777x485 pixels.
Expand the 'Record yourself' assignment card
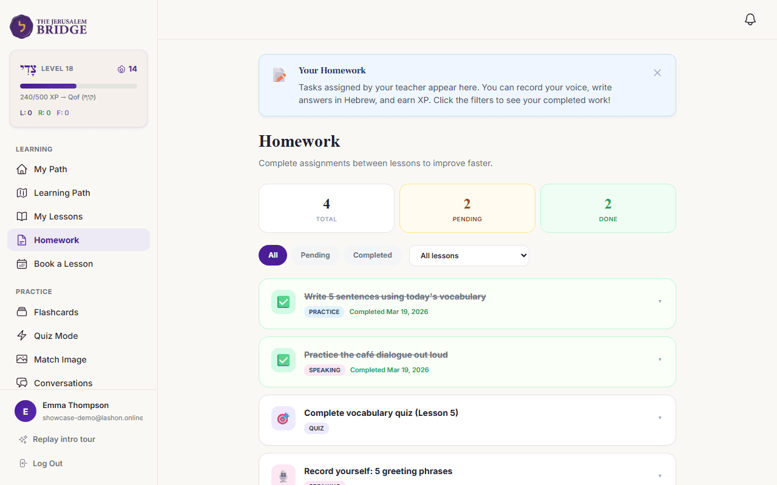click(x=660, y=477)
